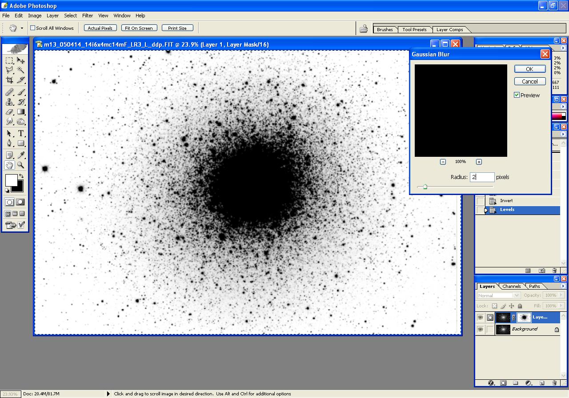
Task: Expand the Levels action triangle
Action: tap(486, 210)
